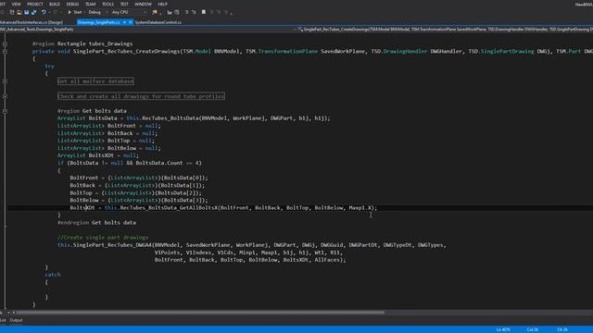Open the DEBUG menu
The height and width of the screenshot is (333, 593).
tap(72, 4)
